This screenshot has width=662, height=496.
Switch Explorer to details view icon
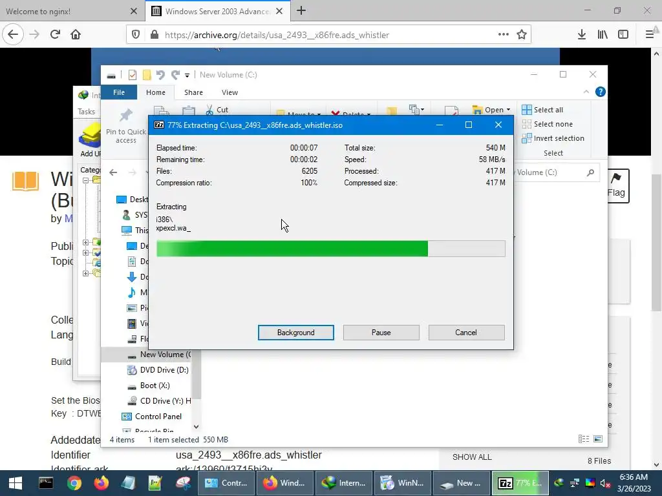pyautogui.click(x=584, y=439)
